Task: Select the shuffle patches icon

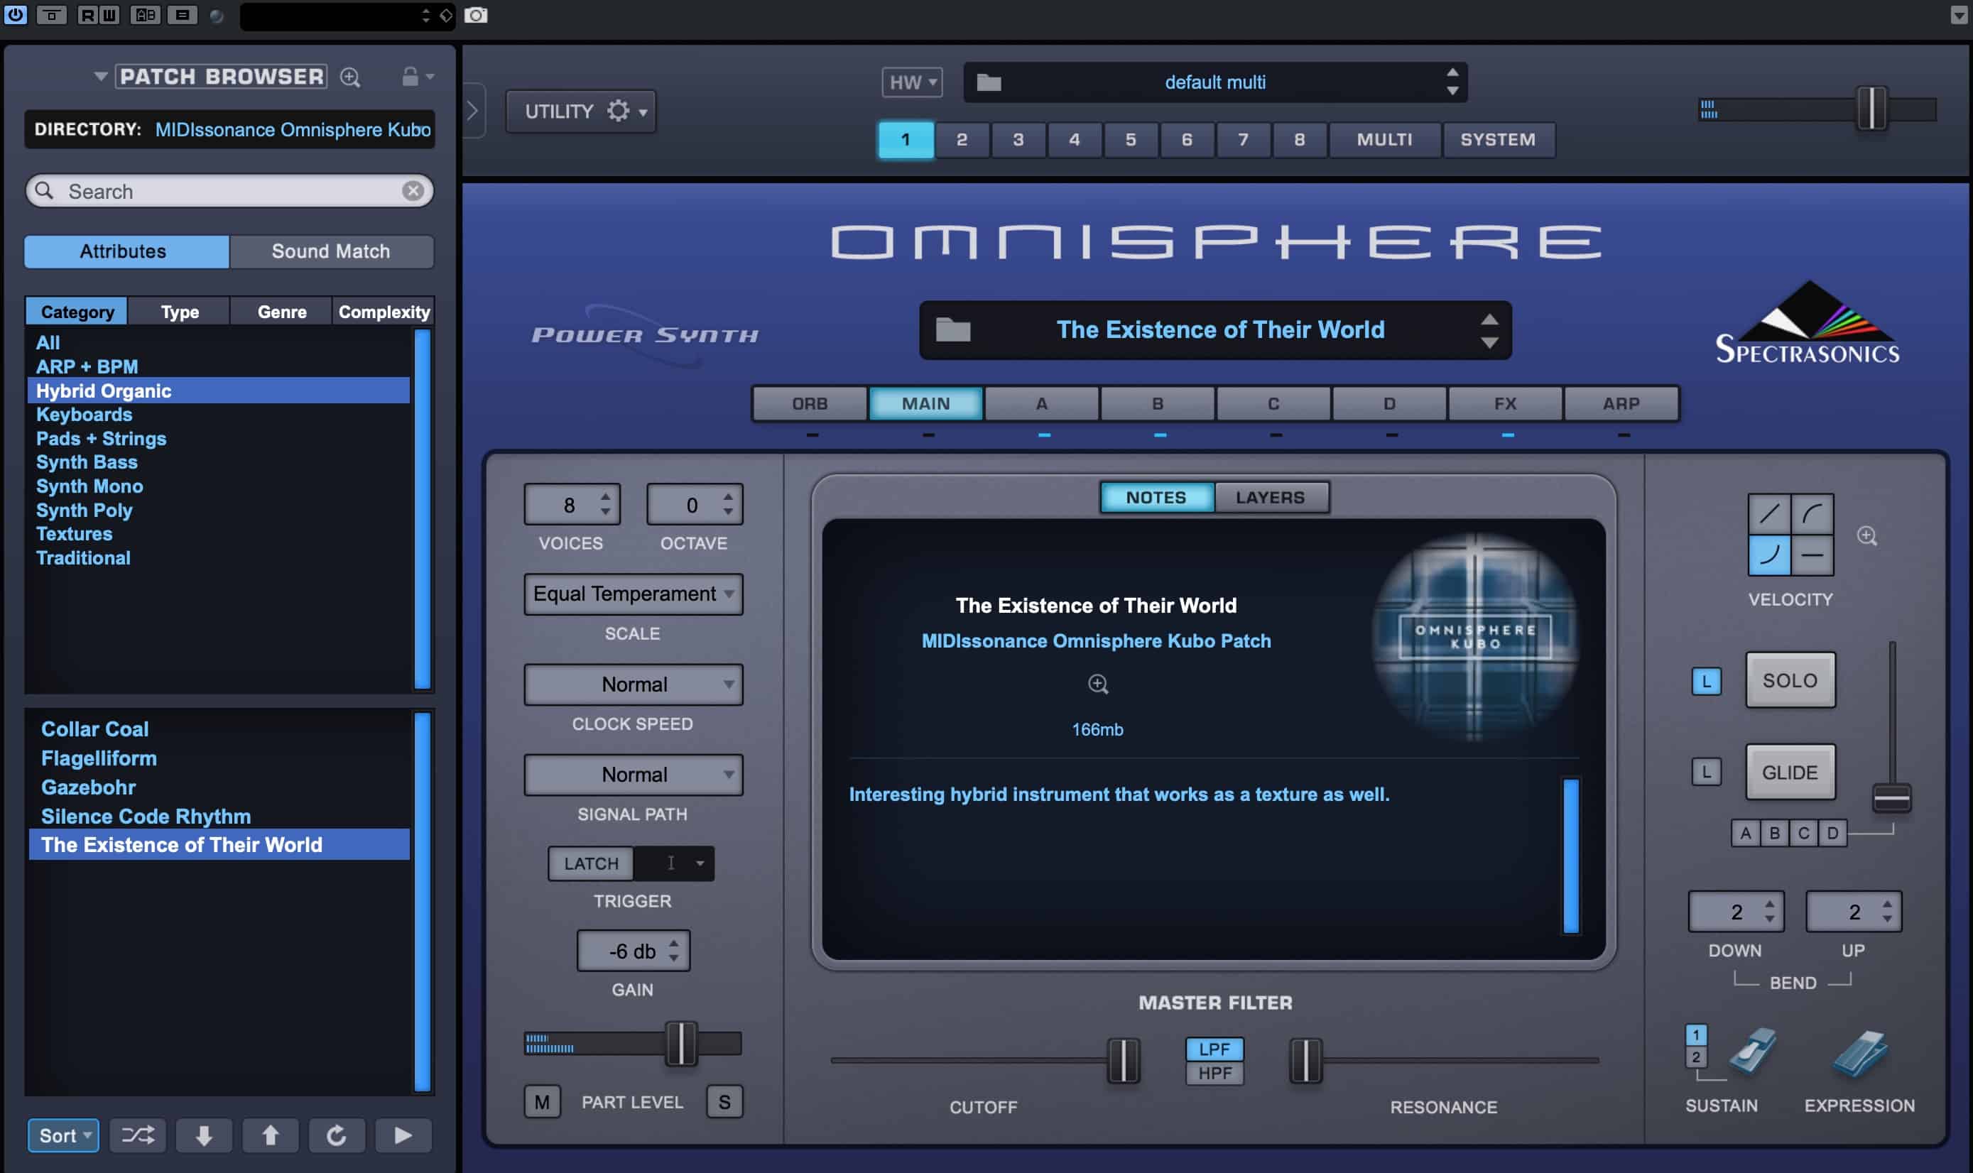Action: click(138, 1135)
